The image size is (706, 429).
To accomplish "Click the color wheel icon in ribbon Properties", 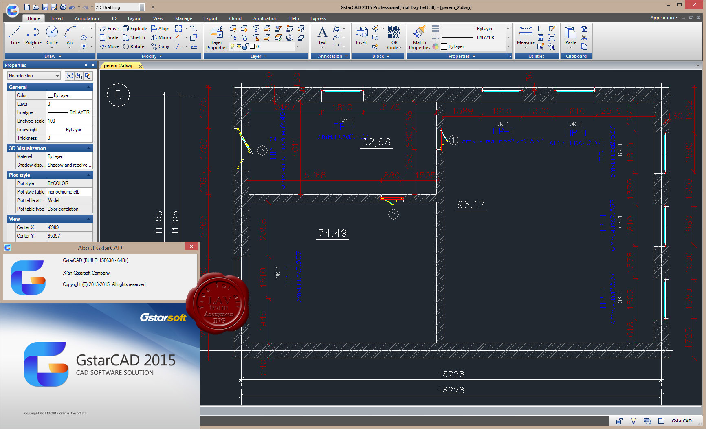I will coord(435,46).
